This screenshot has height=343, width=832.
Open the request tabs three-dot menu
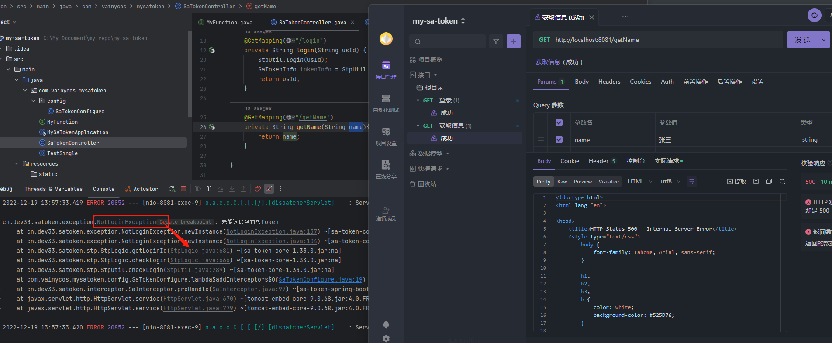625,17
